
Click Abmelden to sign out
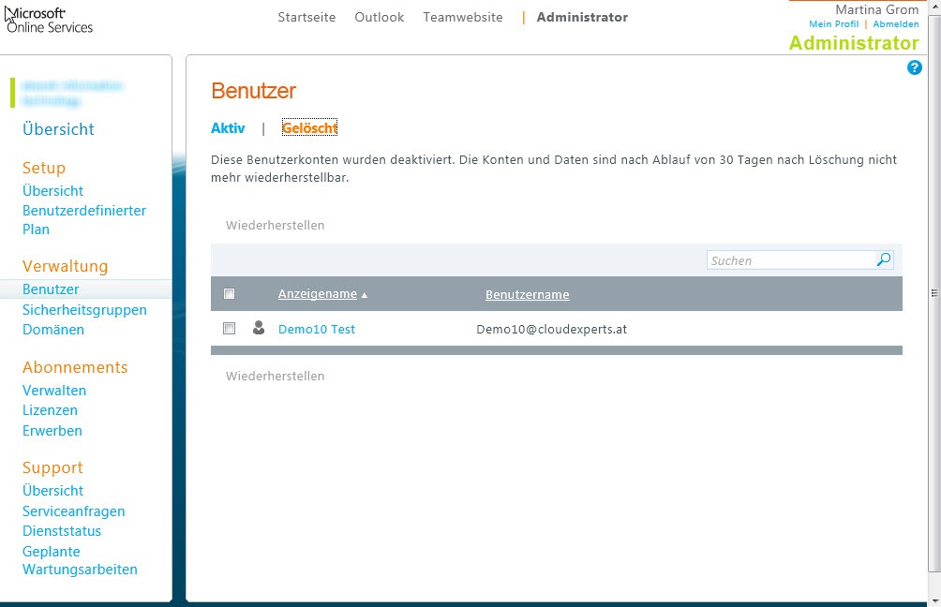pos(895,24)
